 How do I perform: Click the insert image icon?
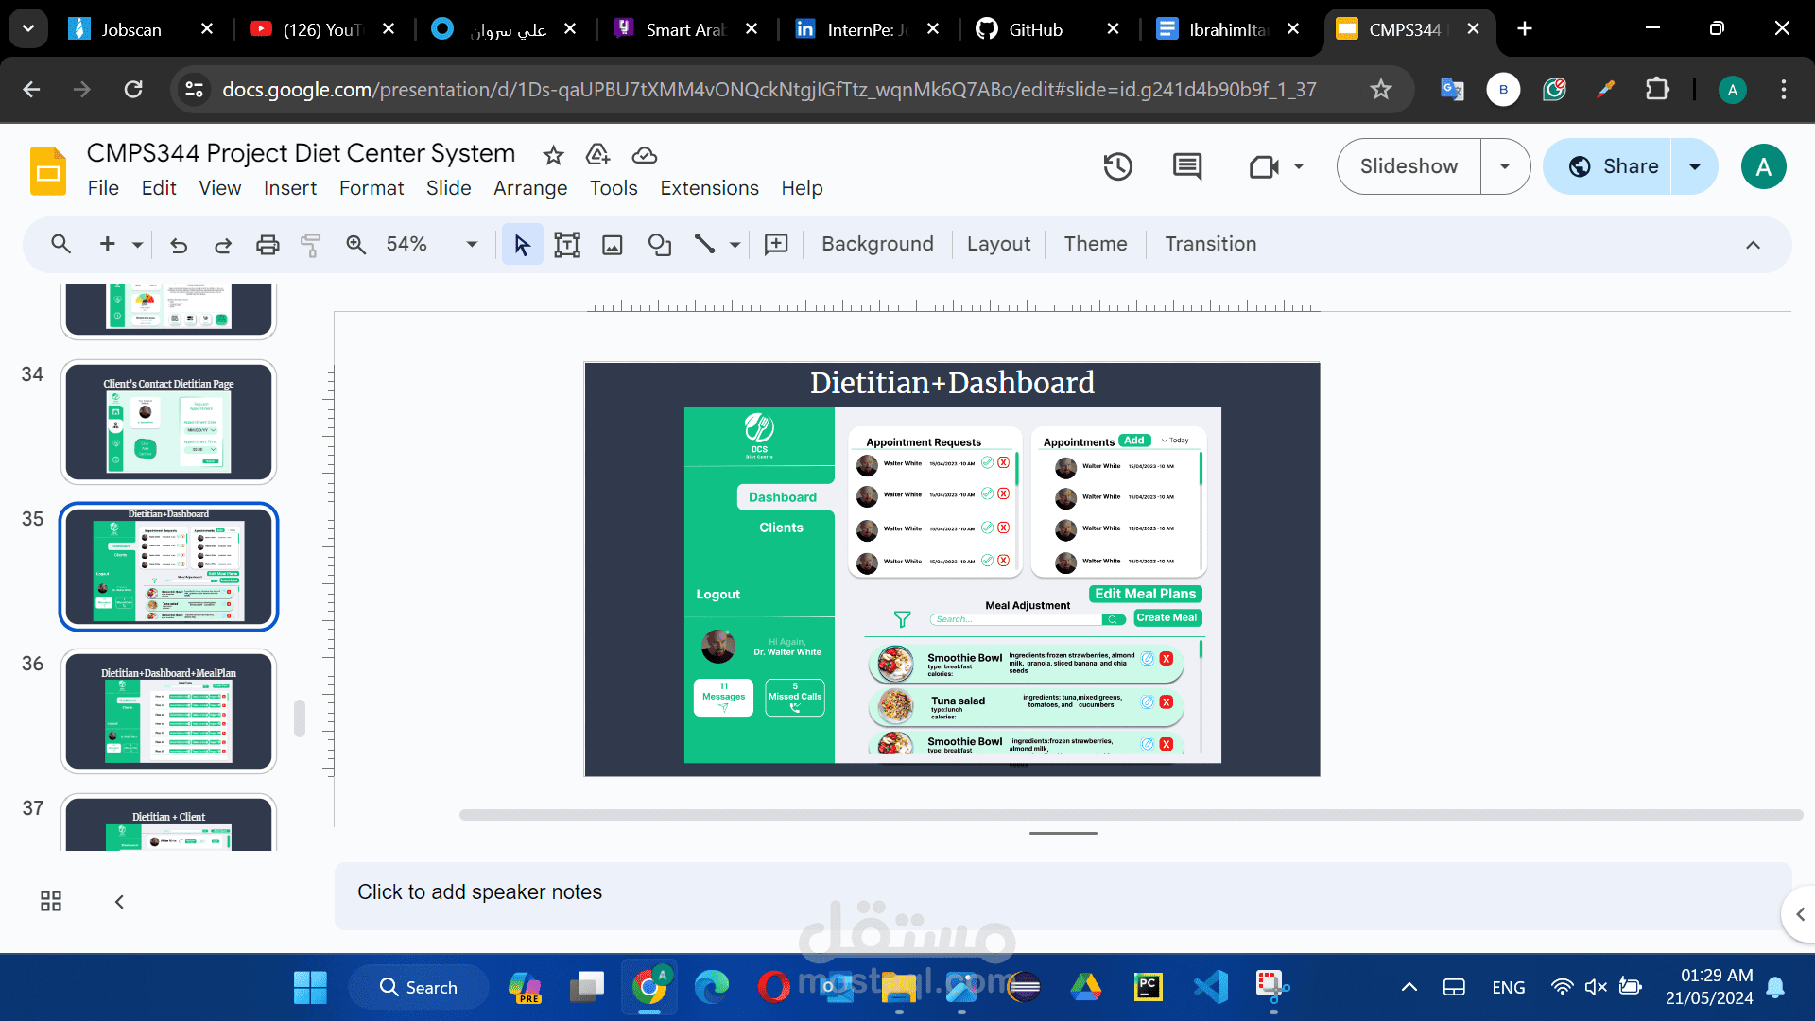pos(613,245)
